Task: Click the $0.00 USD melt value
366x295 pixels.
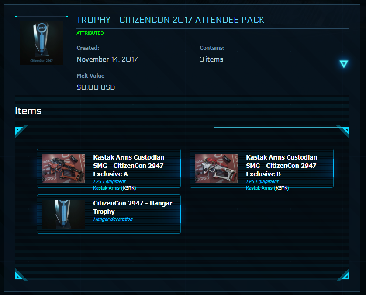Action: pos(96,87)
